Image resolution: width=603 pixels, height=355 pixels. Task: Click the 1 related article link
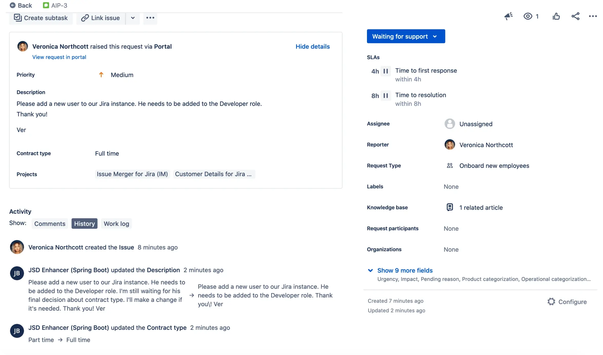481,207
